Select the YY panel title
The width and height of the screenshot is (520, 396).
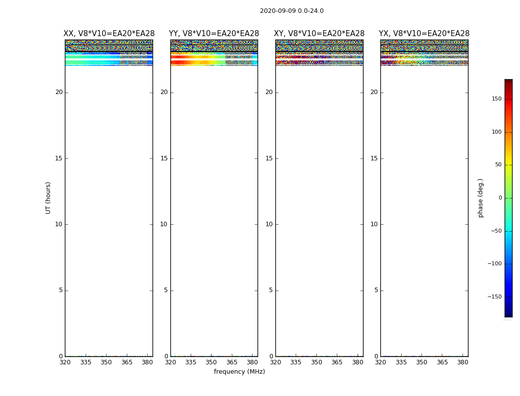tap(214, 34)
